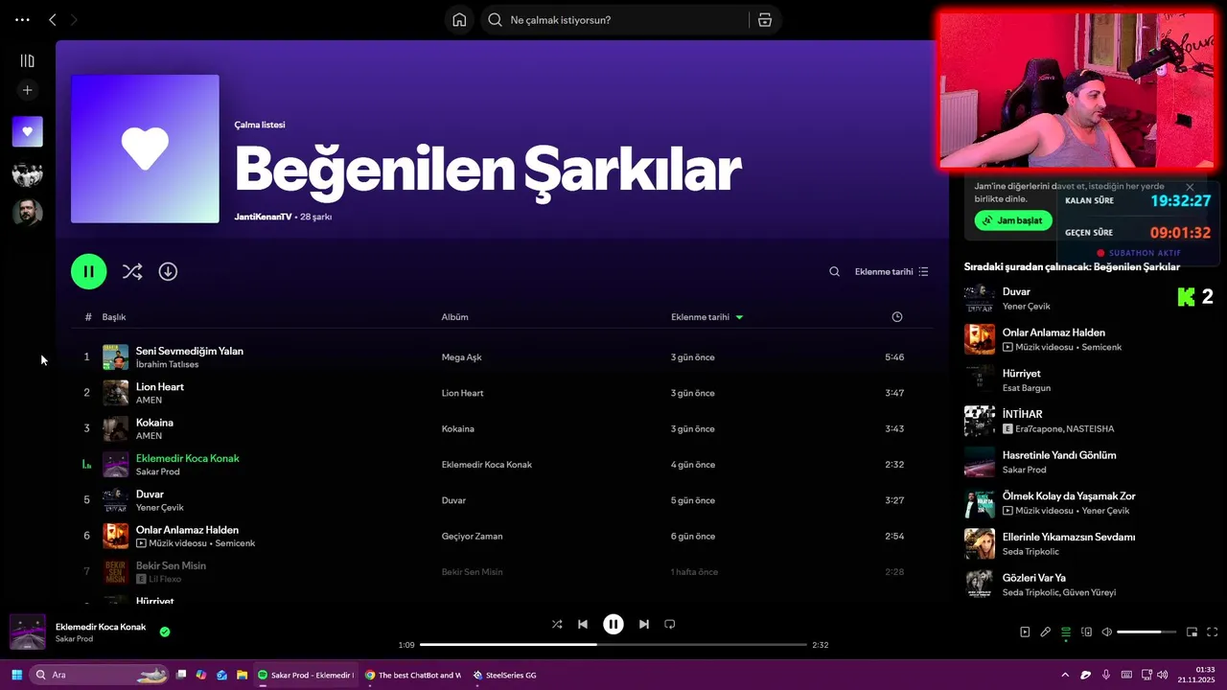The height and width of the screenshot is (690, 1227).
Task: Pause using the big green button
Action: (88, 271)
